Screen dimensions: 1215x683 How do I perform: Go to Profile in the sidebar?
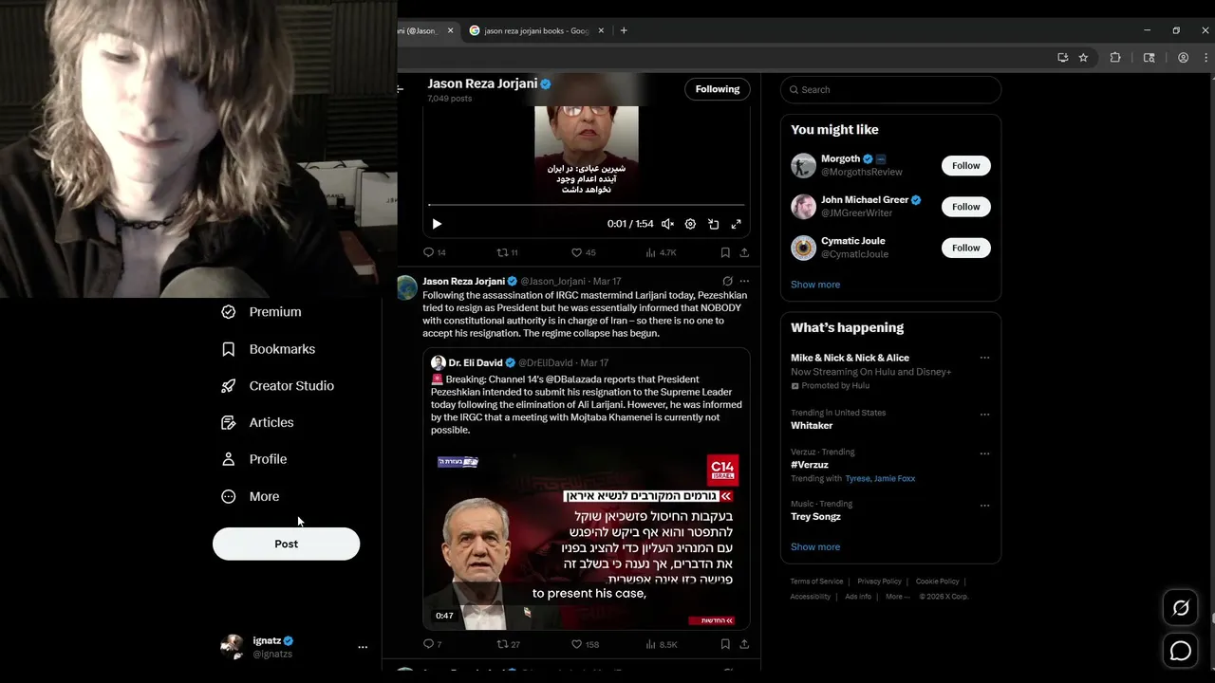coord(254,459)
